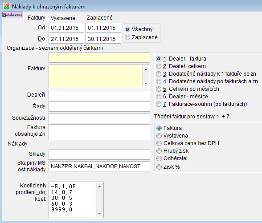Click the Koeficienty scroll-down arrow
262x223 pixels.
[x=100, y=214]
